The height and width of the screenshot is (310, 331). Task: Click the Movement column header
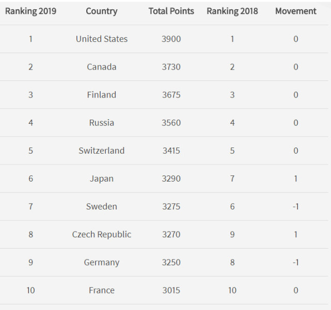point(296,11)
